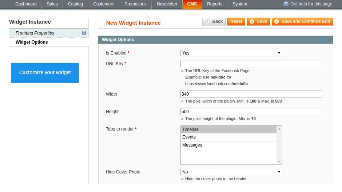The height and width of the screenshot is (192, 342).
Task: Focus the Height input field
Action: (251, 112)
